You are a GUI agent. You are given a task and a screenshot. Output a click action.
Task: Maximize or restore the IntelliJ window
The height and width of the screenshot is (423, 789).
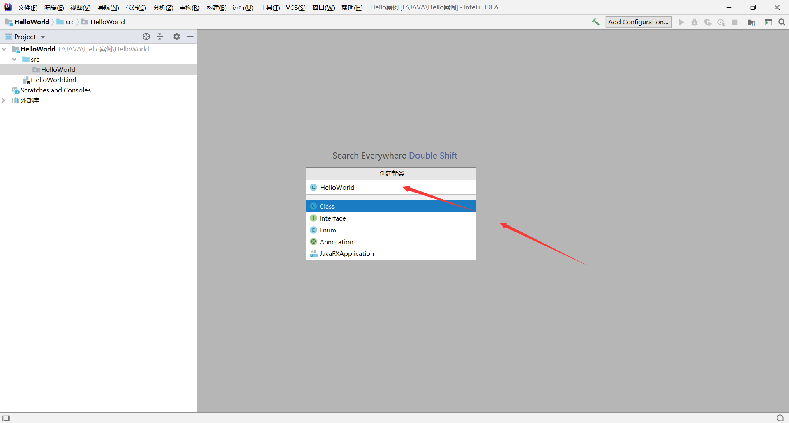click(753, 7)
